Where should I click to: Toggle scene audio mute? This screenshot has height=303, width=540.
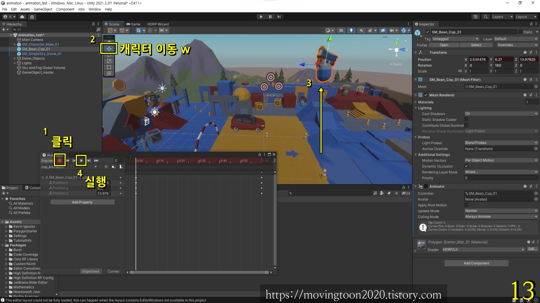click(361, 30)
